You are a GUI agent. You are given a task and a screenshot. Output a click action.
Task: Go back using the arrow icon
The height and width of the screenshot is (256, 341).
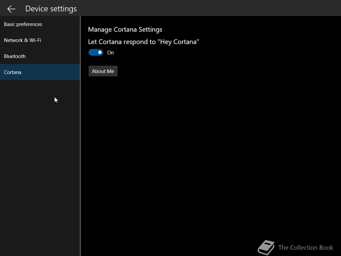coord(11,9)
